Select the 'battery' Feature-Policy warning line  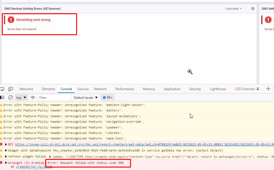point(137,110)
